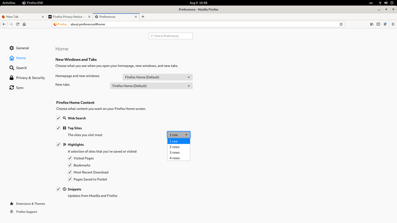Close the New Tab tab
This screenshot has height=223, width=397.
(x=43, y=17)
